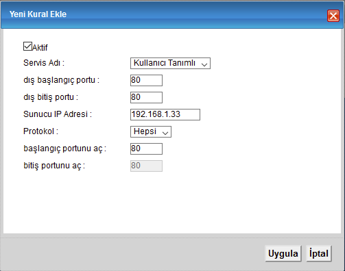Image resolution: width=345 pixels, height=271 pixels.
Task: Click the dış başlangıç portu label
Action: point(61,80)
